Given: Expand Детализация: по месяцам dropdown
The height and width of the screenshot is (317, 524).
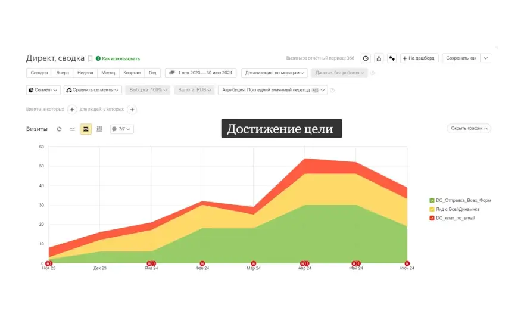Looking at the screenshot, I should 275,73.
